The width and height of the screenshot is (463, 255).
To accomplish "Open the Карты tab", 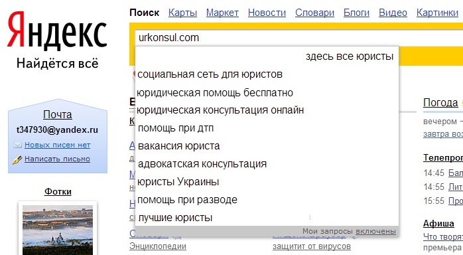I will tap(182, 13).
